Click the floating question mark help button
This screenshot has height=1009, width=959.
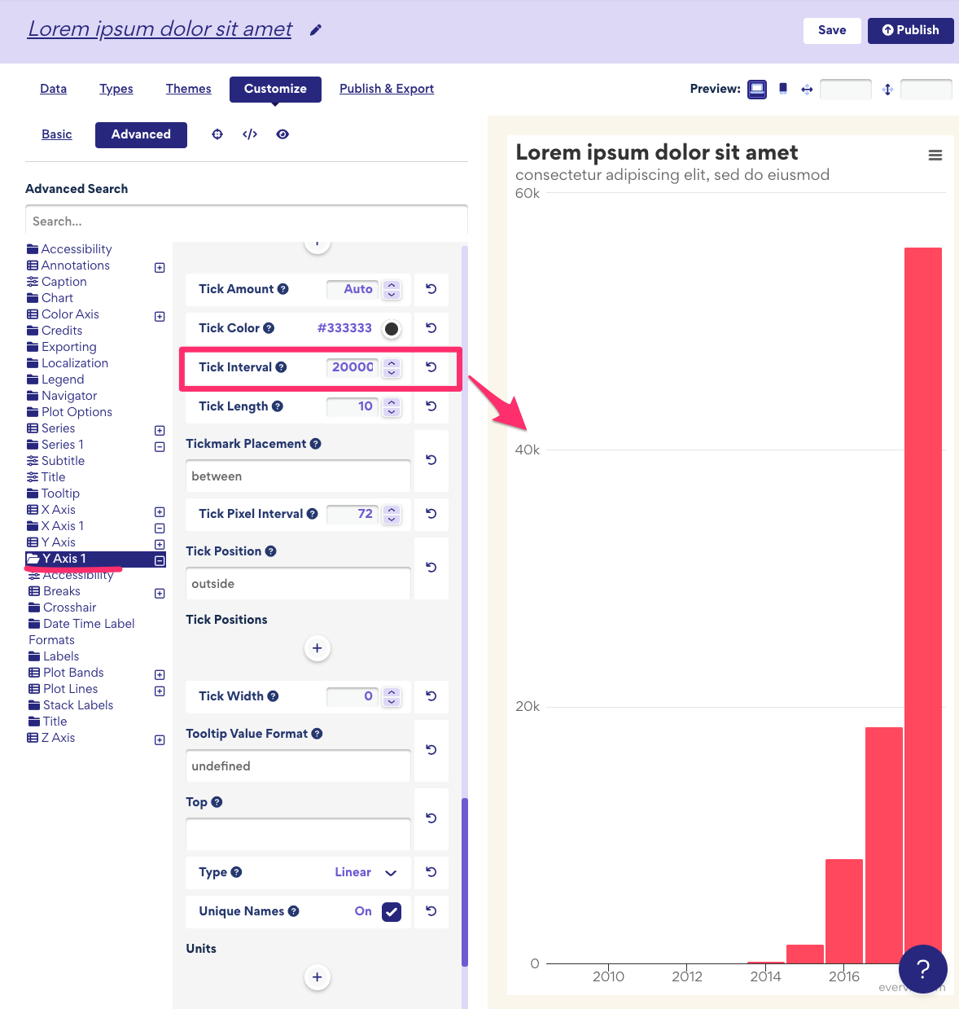922,969
